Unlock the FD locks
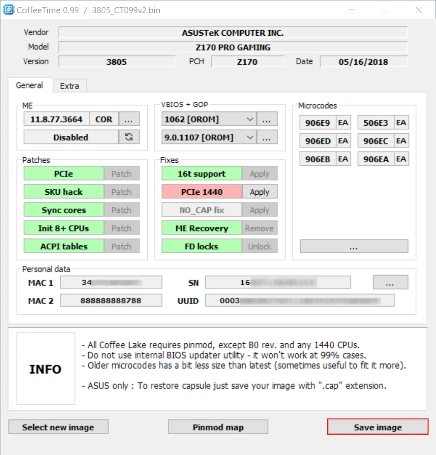The height and width of the screenshot is (455, 436). tap(260, 246)
